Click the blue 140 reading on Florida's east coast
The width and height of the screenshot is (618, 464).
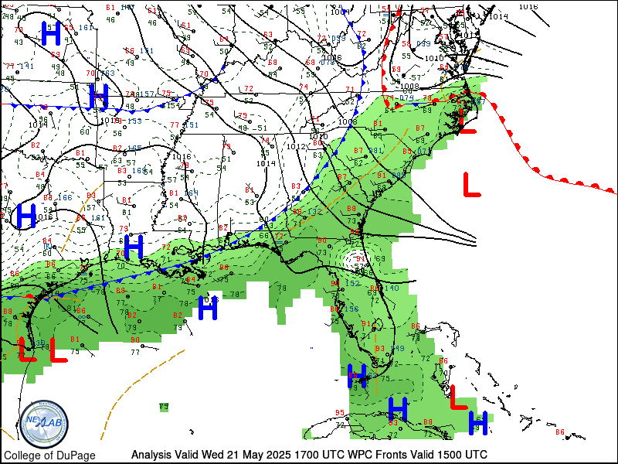coord(392,288)
